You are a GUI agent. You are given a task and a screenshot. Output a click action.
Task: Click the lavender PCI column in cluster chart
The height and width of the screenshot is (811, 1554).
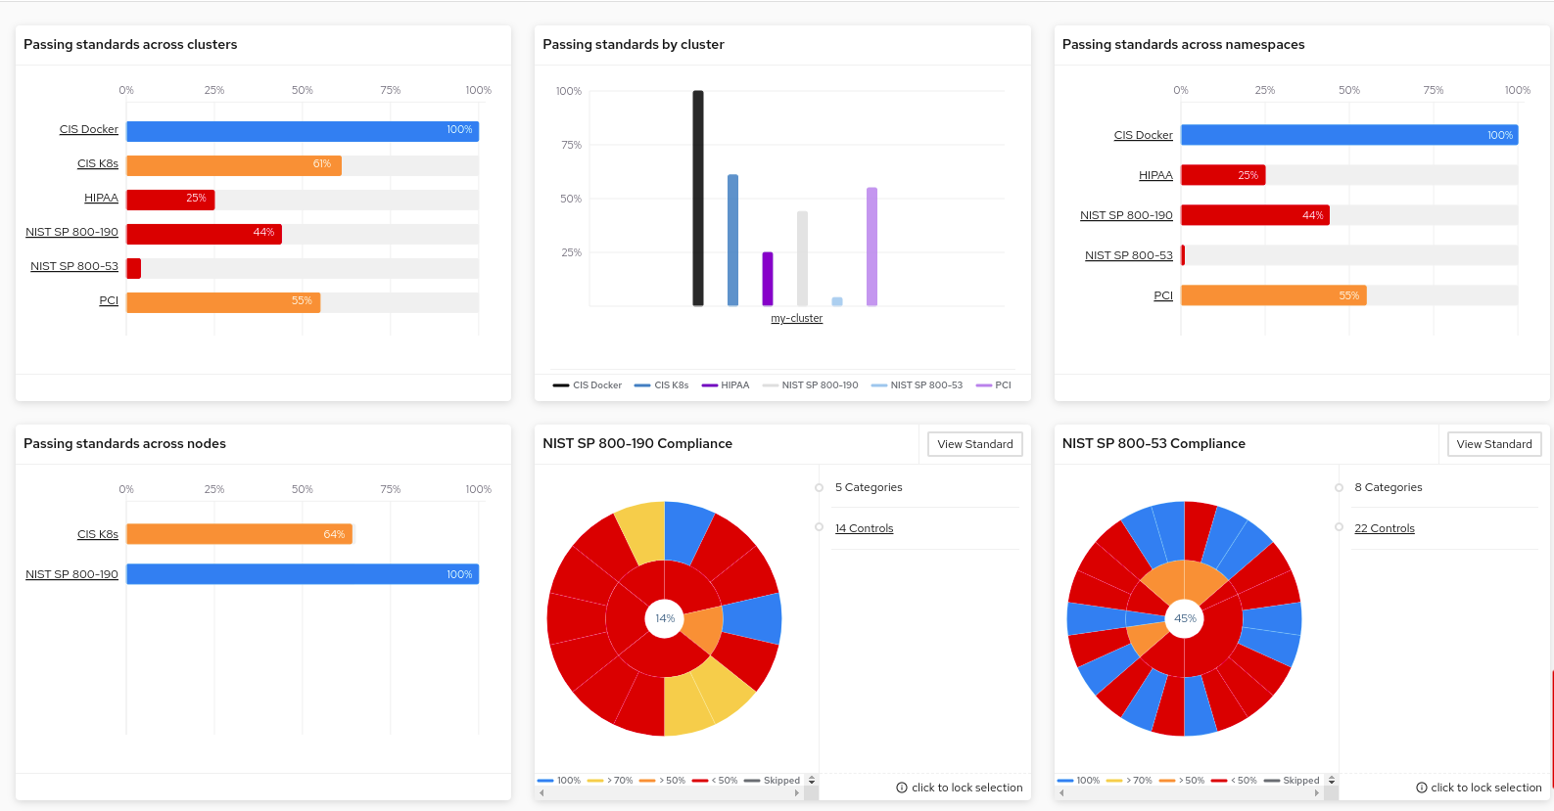[x=871, y=247]
